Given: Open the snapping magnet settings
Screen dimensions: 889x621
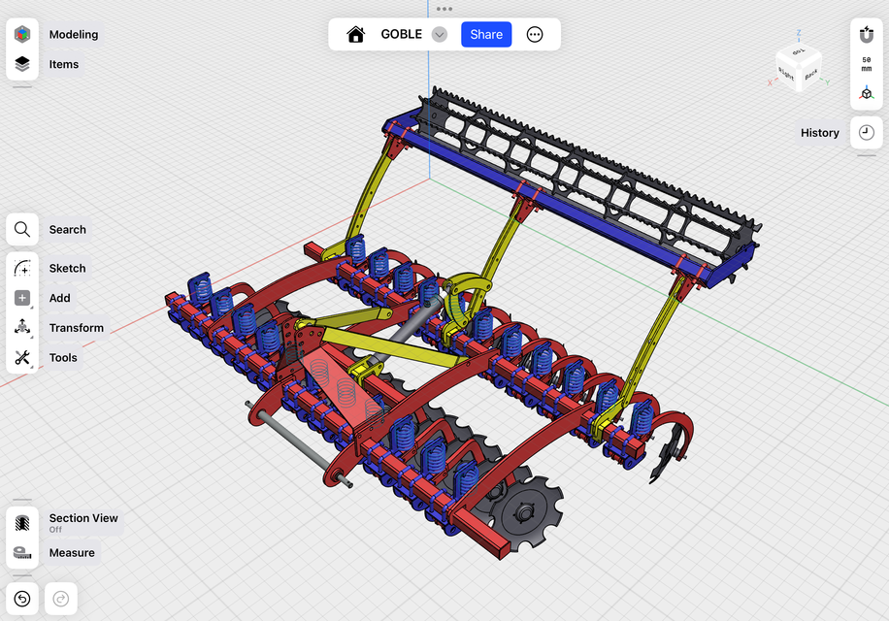Looking at the screenshot, I should 866,34.
